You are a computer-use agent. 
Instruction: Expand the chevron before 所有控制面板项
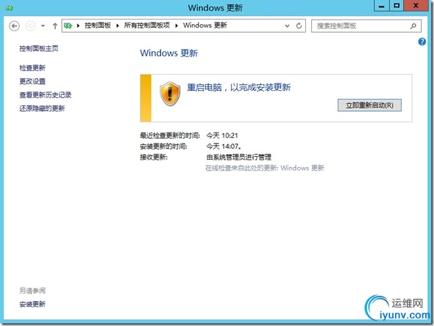118,26
